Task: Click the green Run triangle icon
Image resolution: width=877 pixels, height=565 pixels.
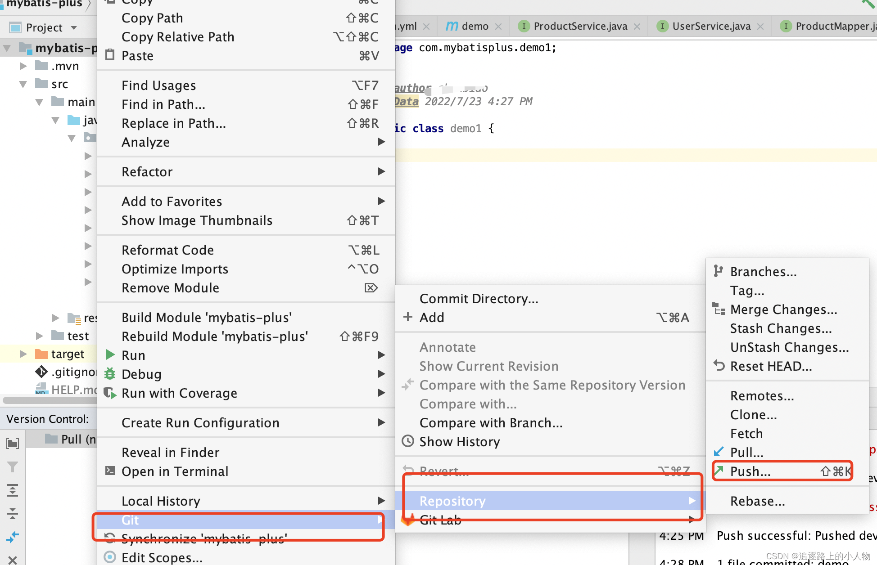Action: (x=110, y=355)
